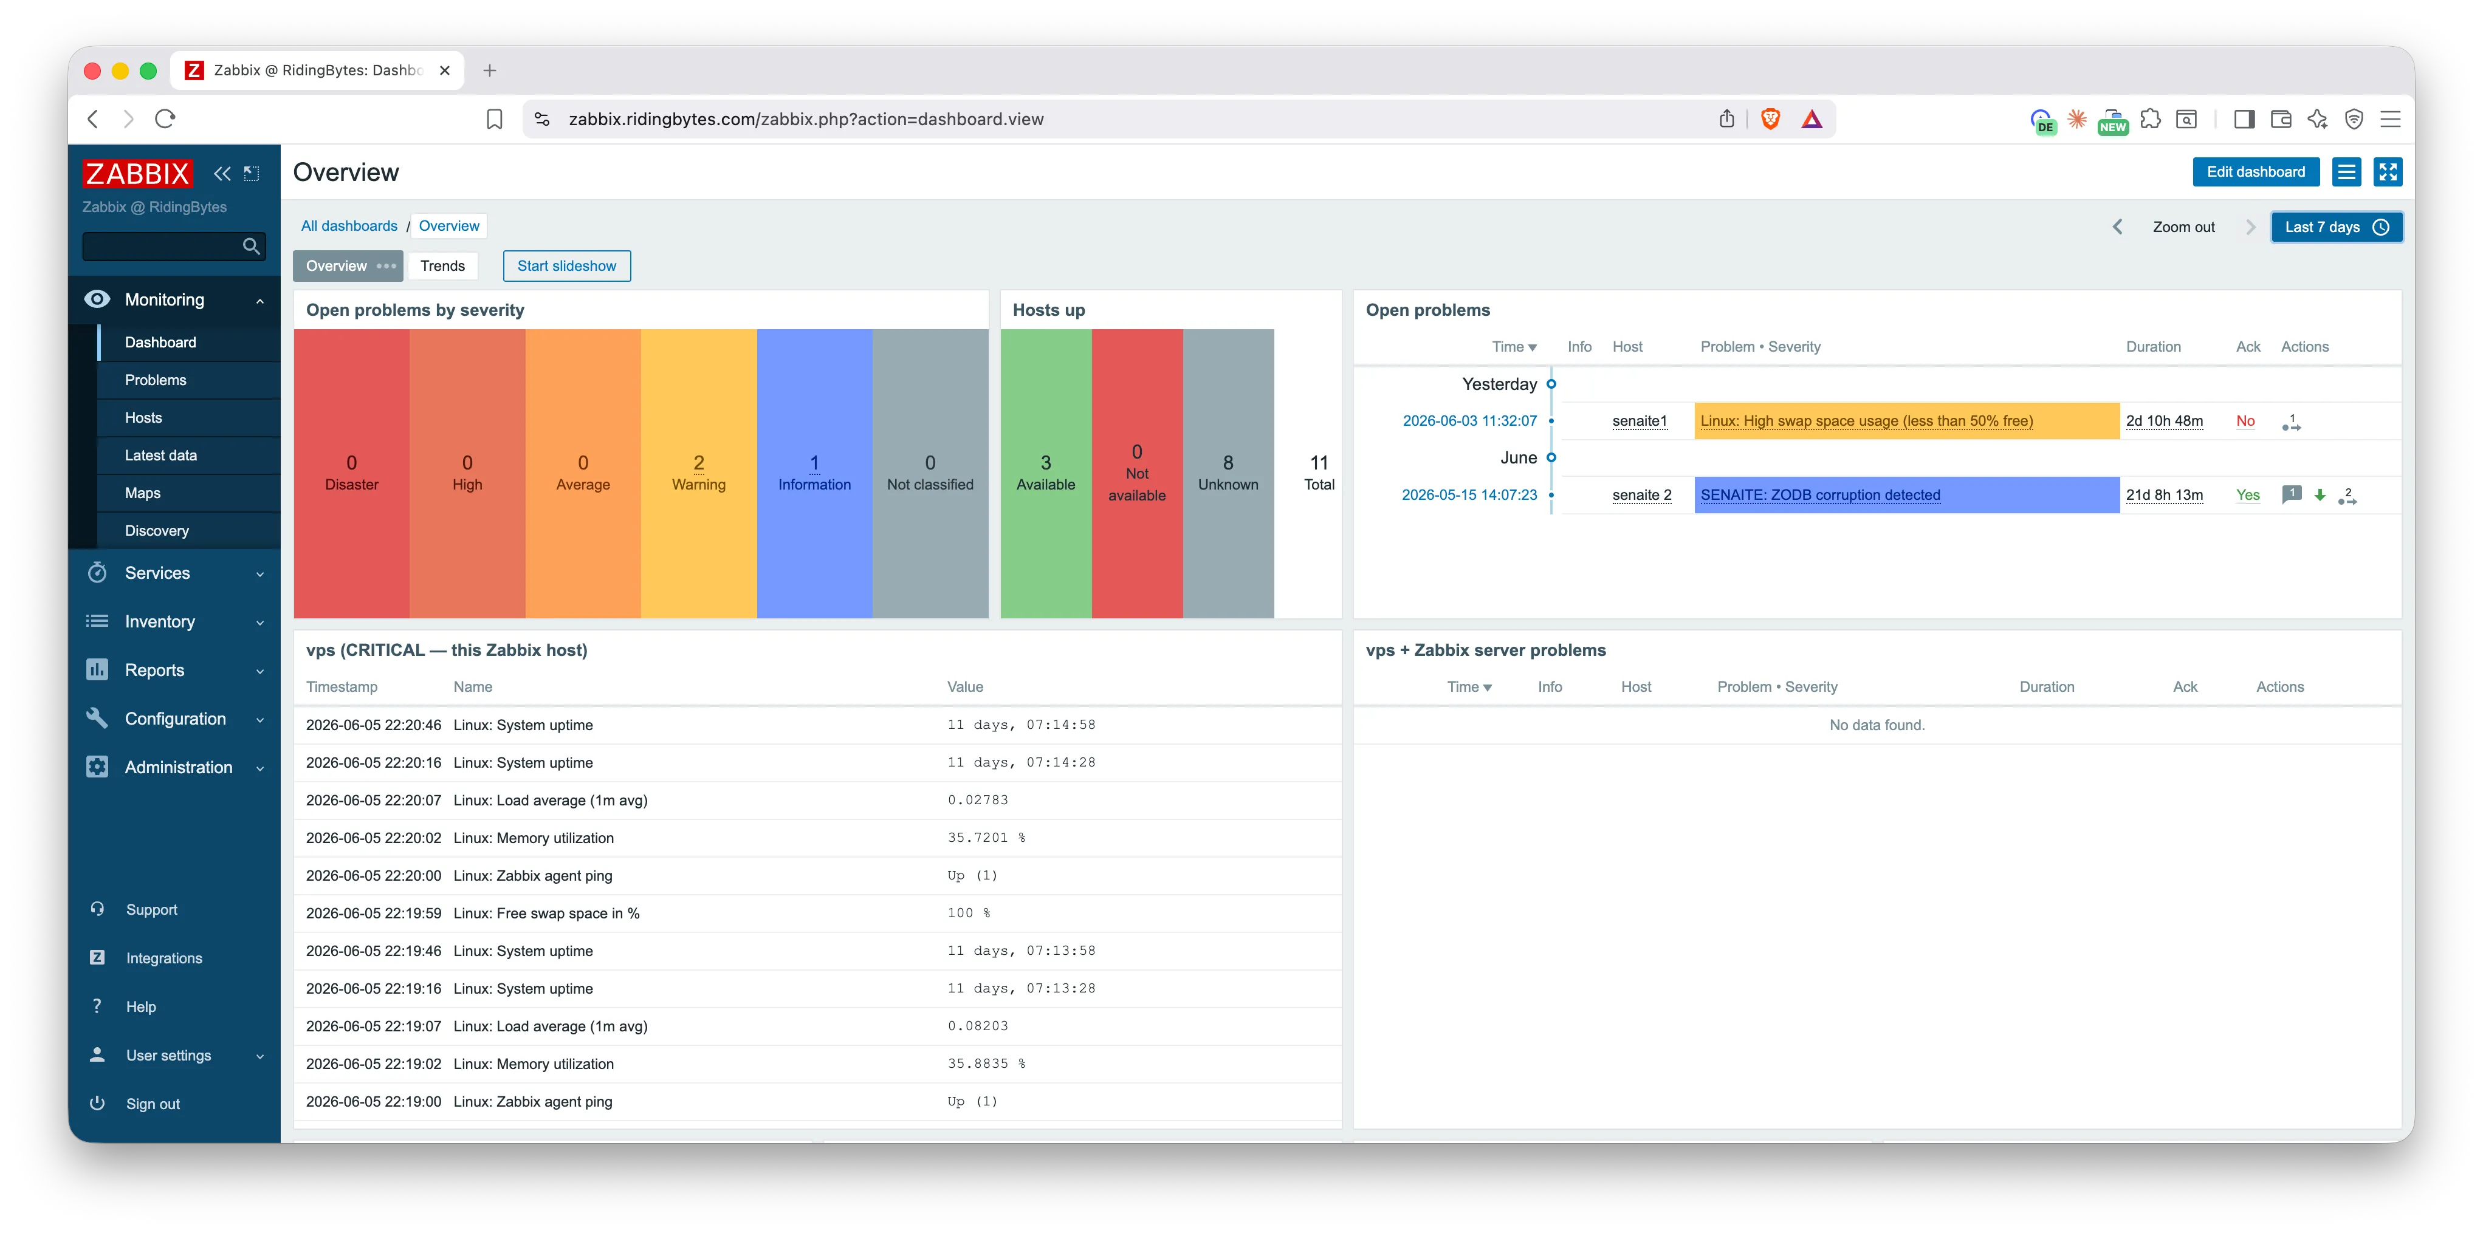This screenshot has width=2483, height=1233.
Task: Open actions icon with 2 for senaite 2
Action: click(x=2348, y=496)
